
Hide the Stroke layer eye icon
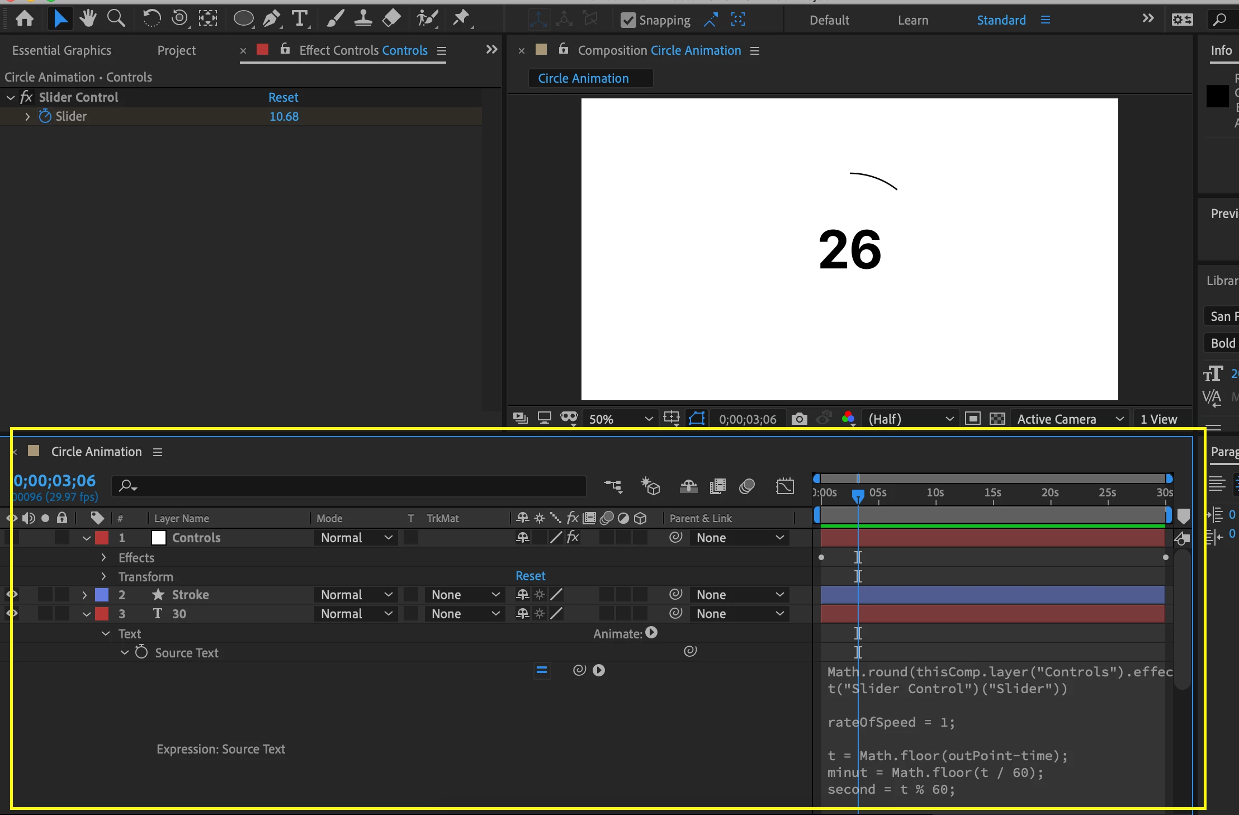(11, 595)
